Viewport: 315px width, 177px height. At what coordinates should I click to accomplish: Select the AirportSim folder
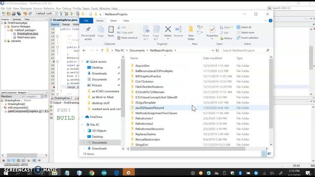pos(142,65)
